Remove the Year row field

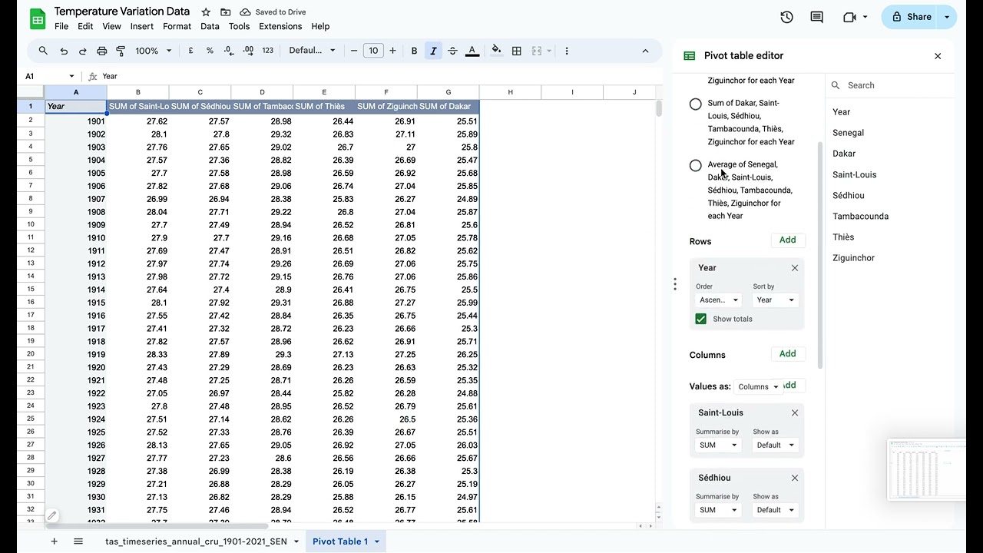795,268
